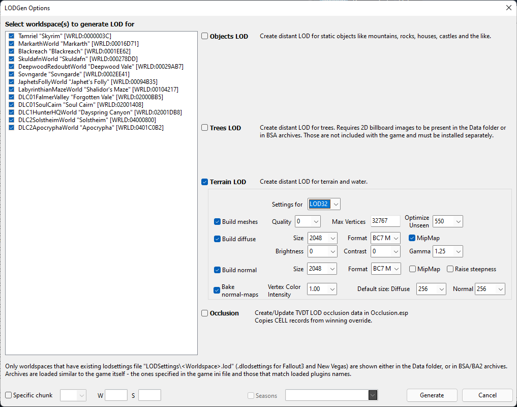Toggle the DLC1HunterHQWorld checkbox

coord(12,112)
